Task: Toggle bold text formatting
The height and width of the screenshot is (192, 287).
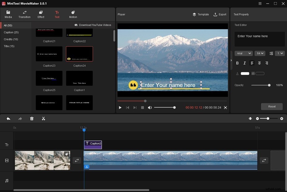Action: [237, 63]
